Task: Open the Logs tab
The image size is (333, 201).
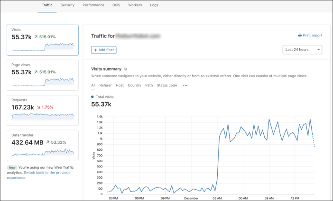Action: pos(154,5)
